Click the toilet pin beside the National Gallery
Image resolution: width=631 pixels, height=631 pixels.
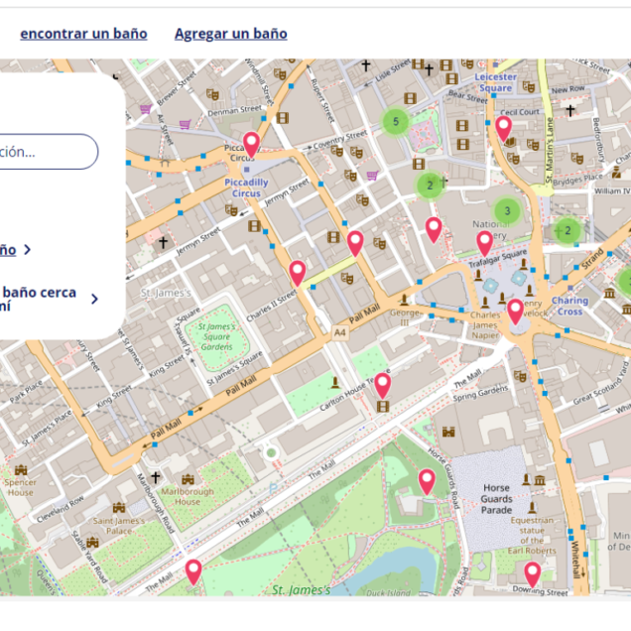click(434, 229)
